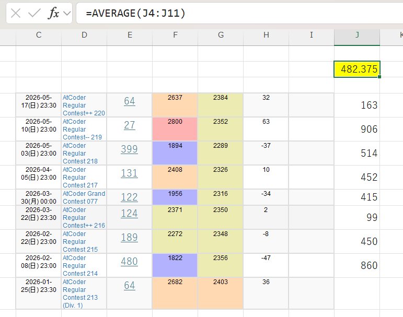Cancel the formula entry with the X icon
403x317 pixels.
pos(16,13)
